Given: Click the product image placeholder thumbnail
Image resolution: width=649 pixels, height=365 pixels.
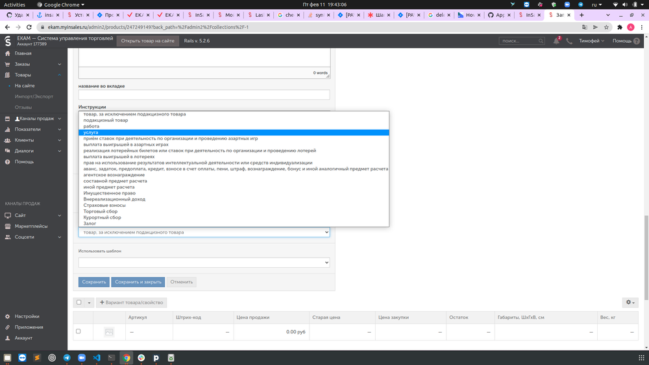Looking at the screenshot, I should (x=109, y=331).
